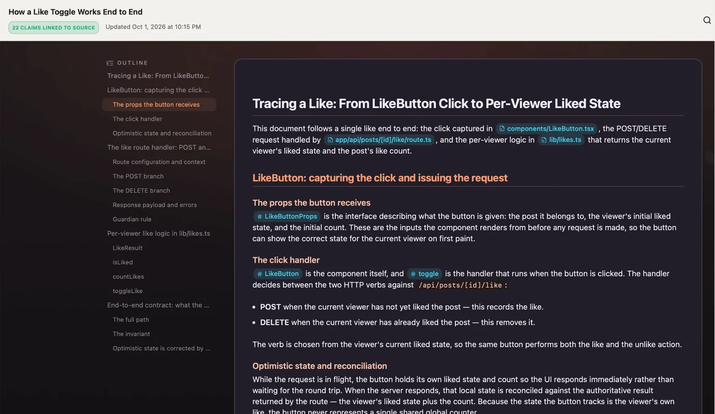This screenshot has width=715, height=414.
Task: Open 'Response payload and errors' outline item
Action: pos(154,205)
